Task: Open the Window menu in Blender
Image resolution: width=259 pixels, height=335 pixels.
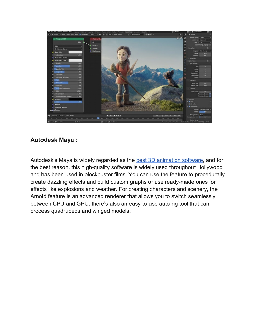Action: [x=65, y=32]
